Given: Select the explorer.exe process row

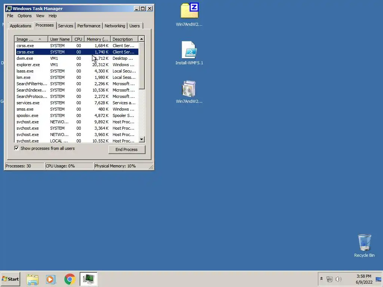Looking at the screenshot, I should pyautogui.click(x=76, y=65).
